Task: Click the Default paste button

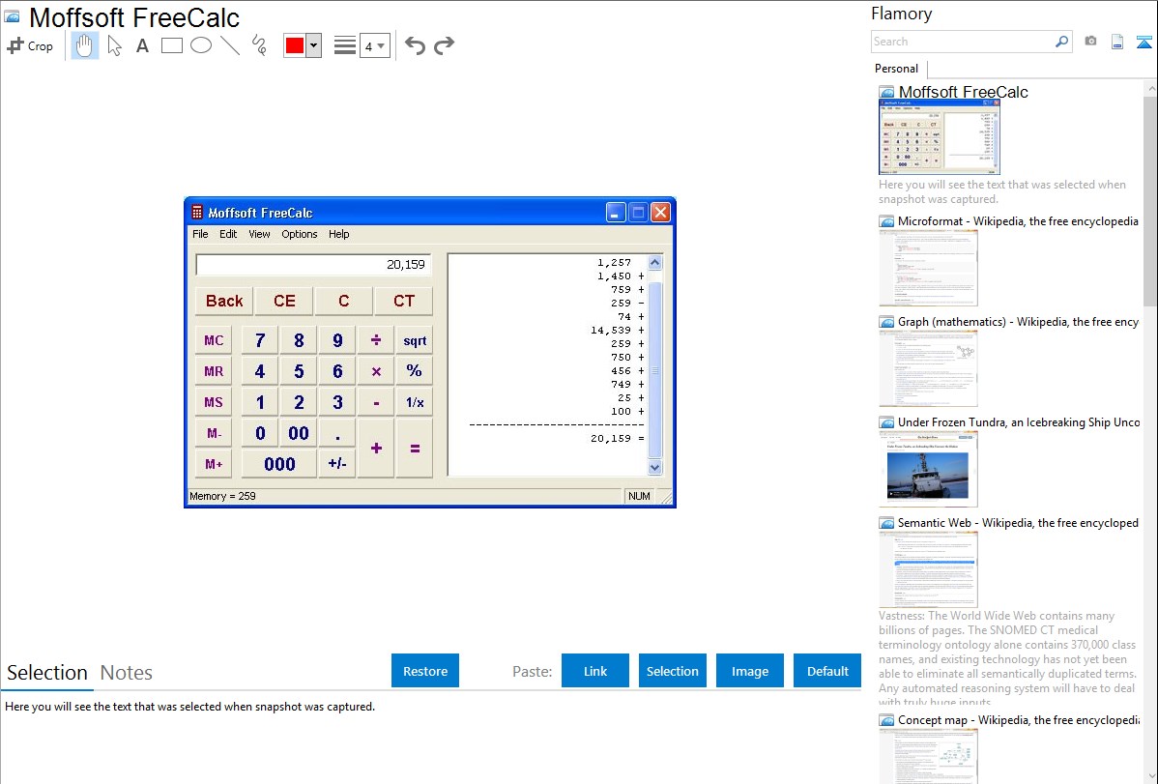Action: point(827,671)
